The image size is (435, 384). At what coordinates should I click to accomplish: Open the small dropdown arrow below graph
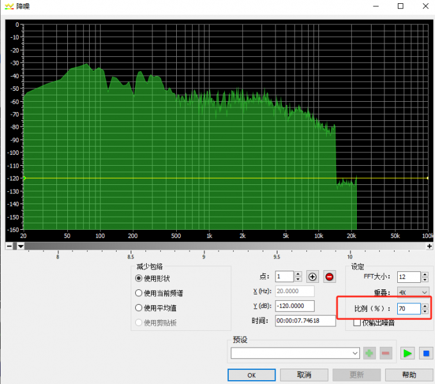tap(21, 246)
